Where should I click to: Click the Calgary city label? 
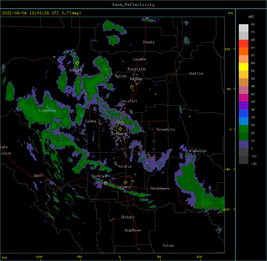coord(124,187)
